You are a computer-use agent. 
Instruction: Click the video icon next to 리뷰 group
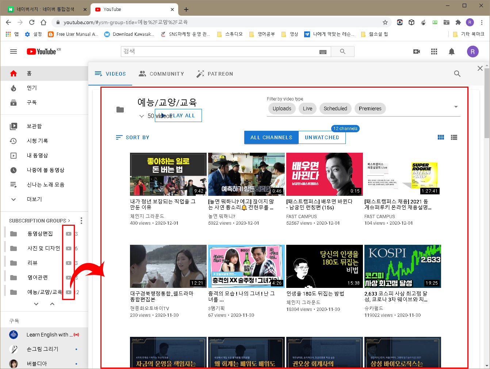(68, 263)
